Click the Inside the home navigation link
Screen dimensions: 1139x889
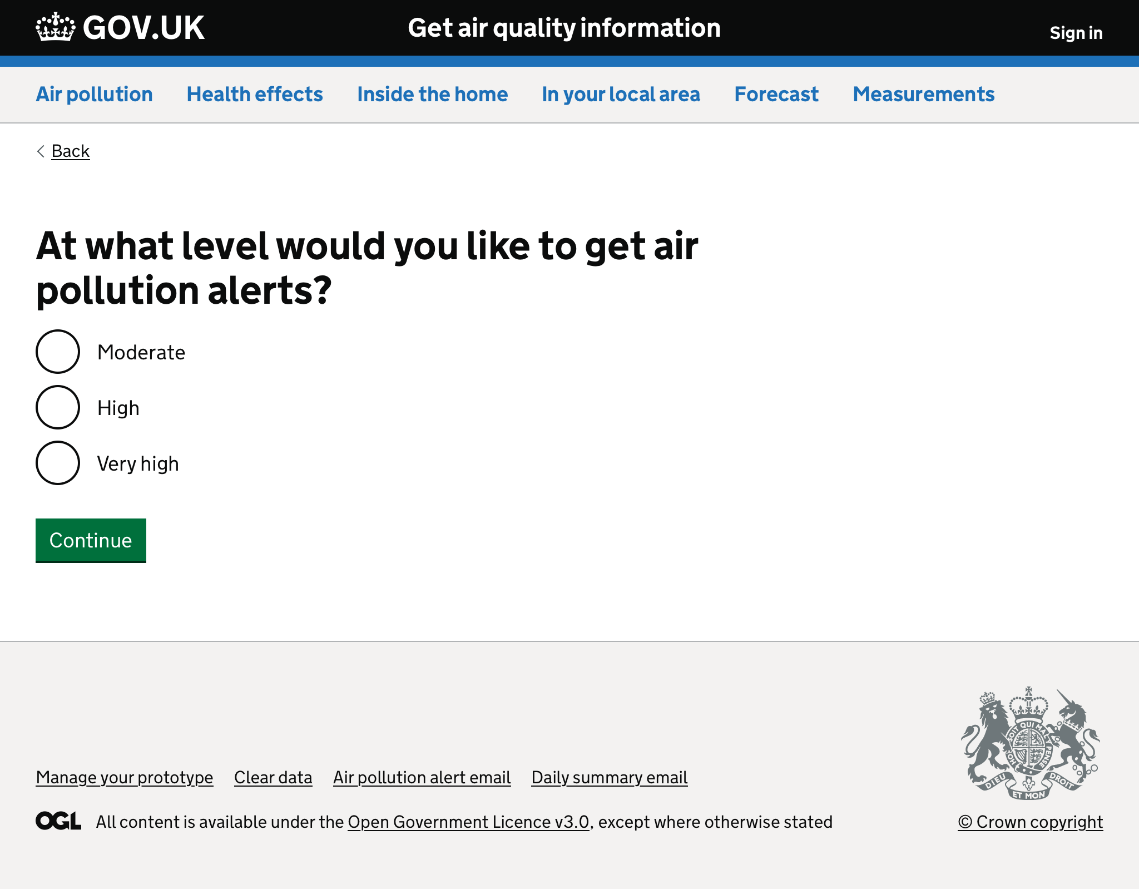coord(433,95)
